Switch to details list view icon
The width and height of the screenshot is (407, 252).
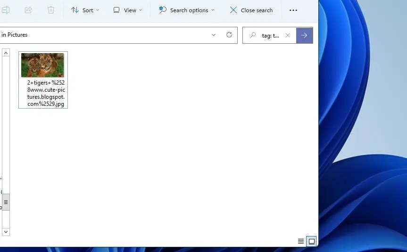tap(301, 241)
